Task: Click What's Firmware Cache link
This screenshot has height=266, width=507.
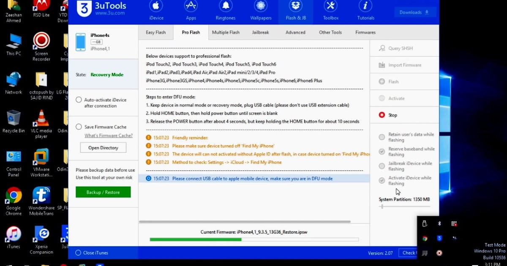Action: (109, 136)
